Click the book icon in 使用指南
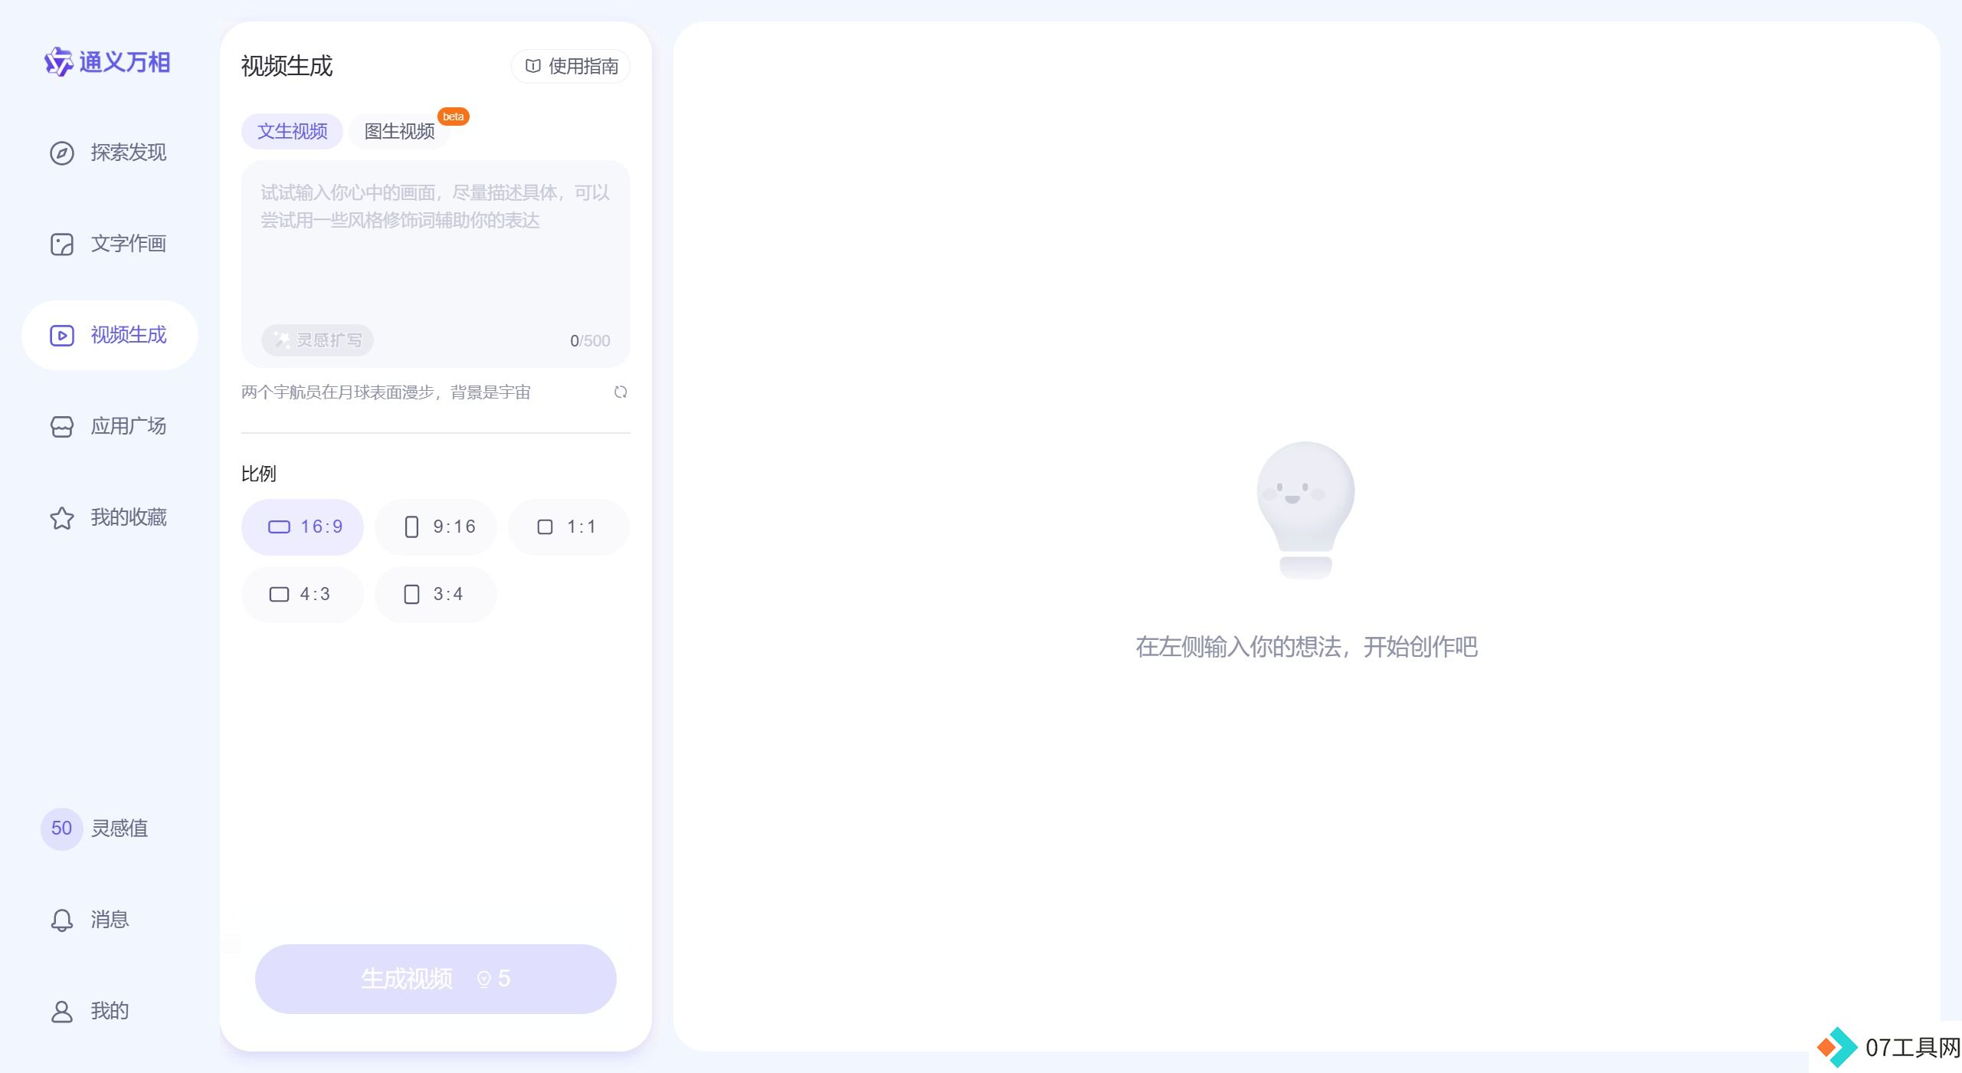Screen dimensions: 1962x1073 532,66
